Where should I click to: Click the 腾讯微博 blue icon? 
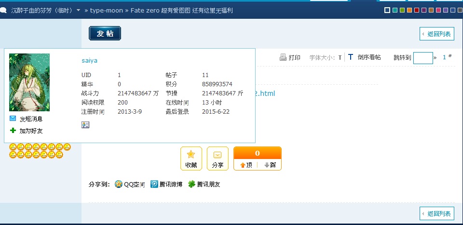[154, 185]
